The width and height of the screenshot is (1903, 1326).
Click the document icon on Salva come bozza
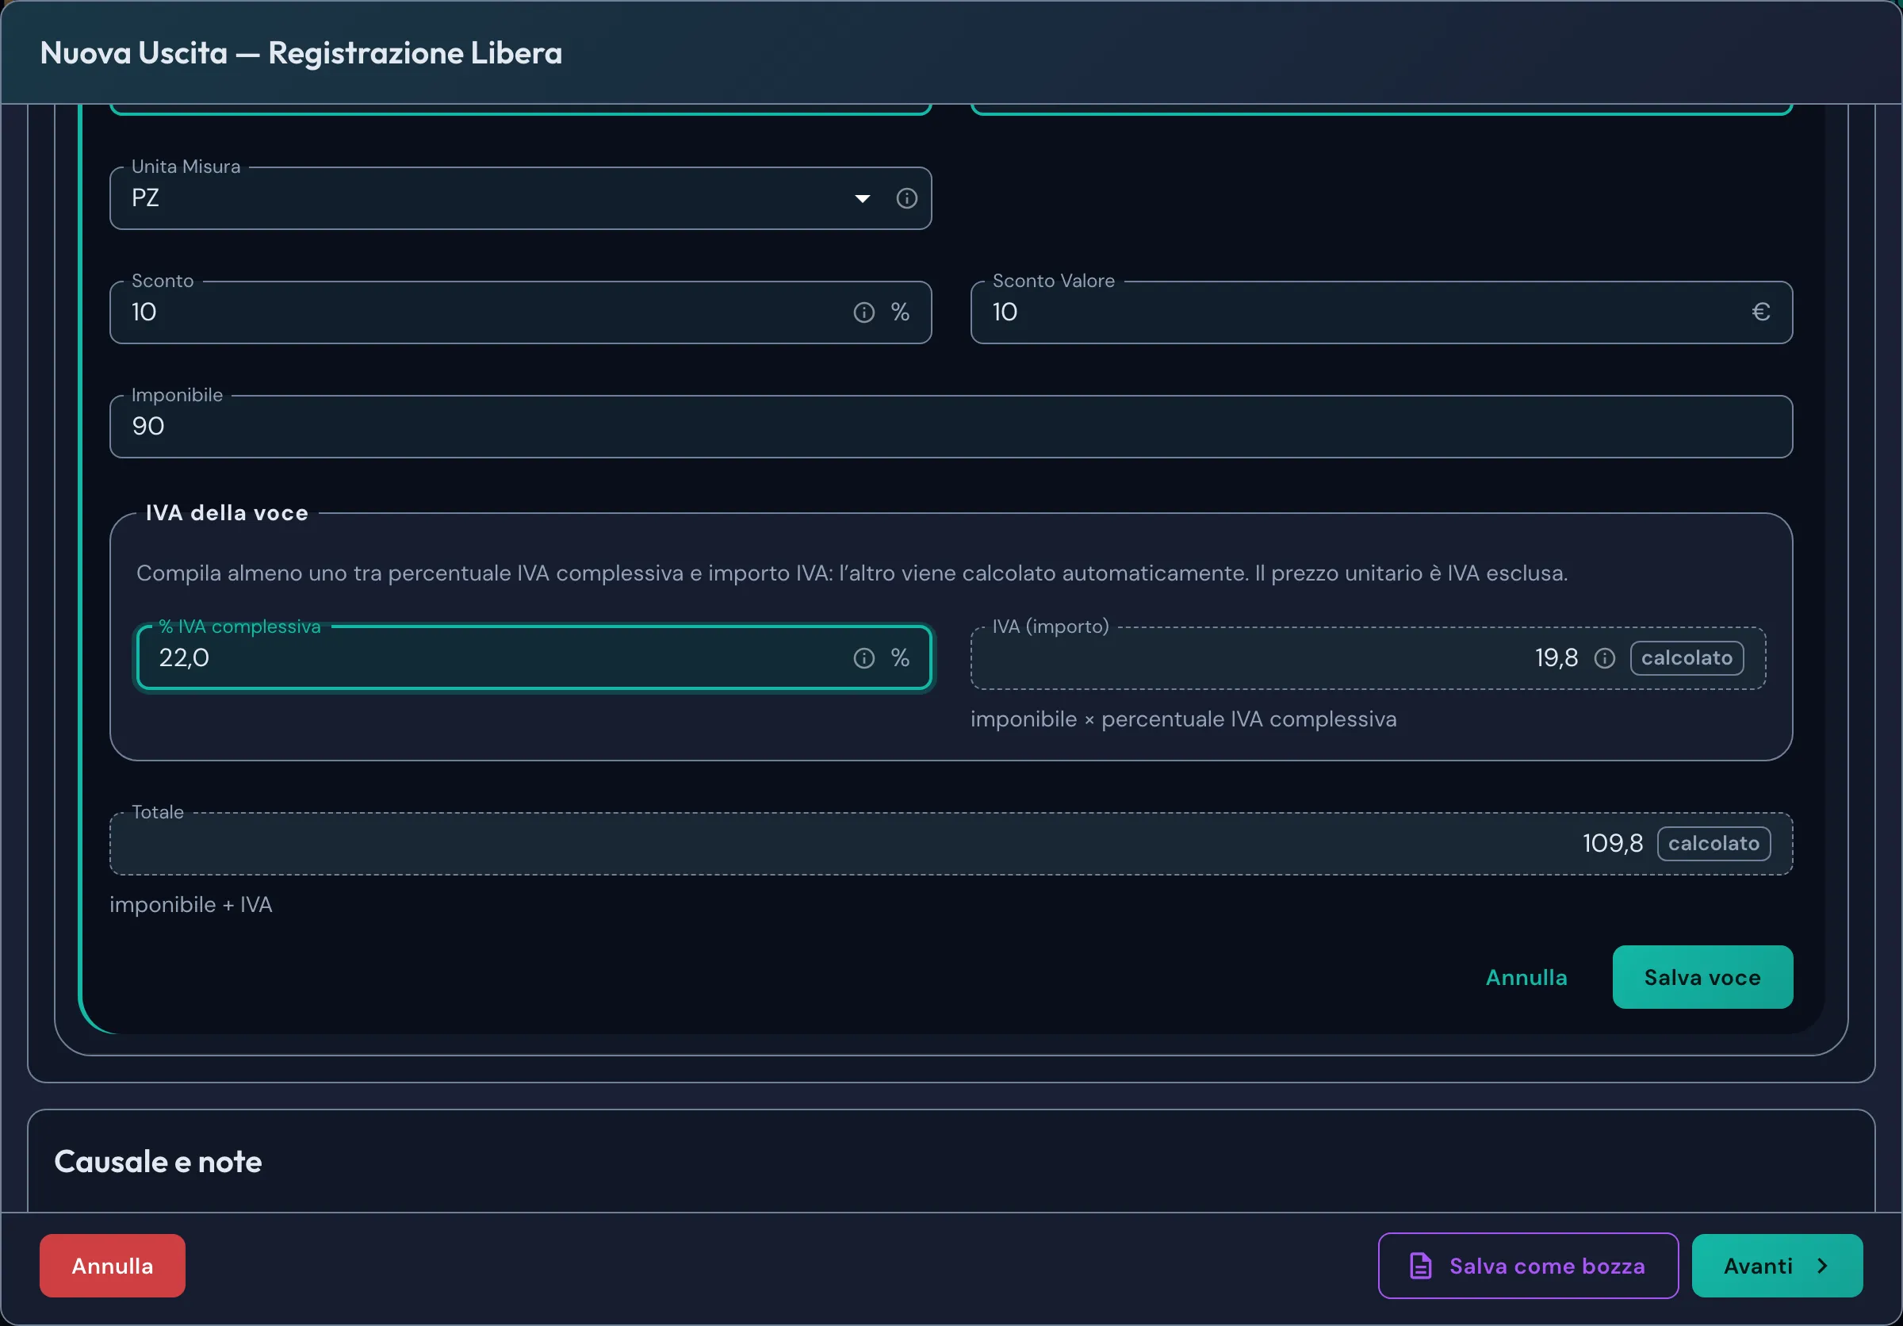point(1421,1266)
